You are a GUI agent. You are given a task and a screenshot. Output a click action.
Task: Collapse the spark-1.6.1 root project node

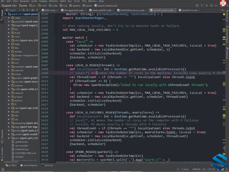coord(5,14)
